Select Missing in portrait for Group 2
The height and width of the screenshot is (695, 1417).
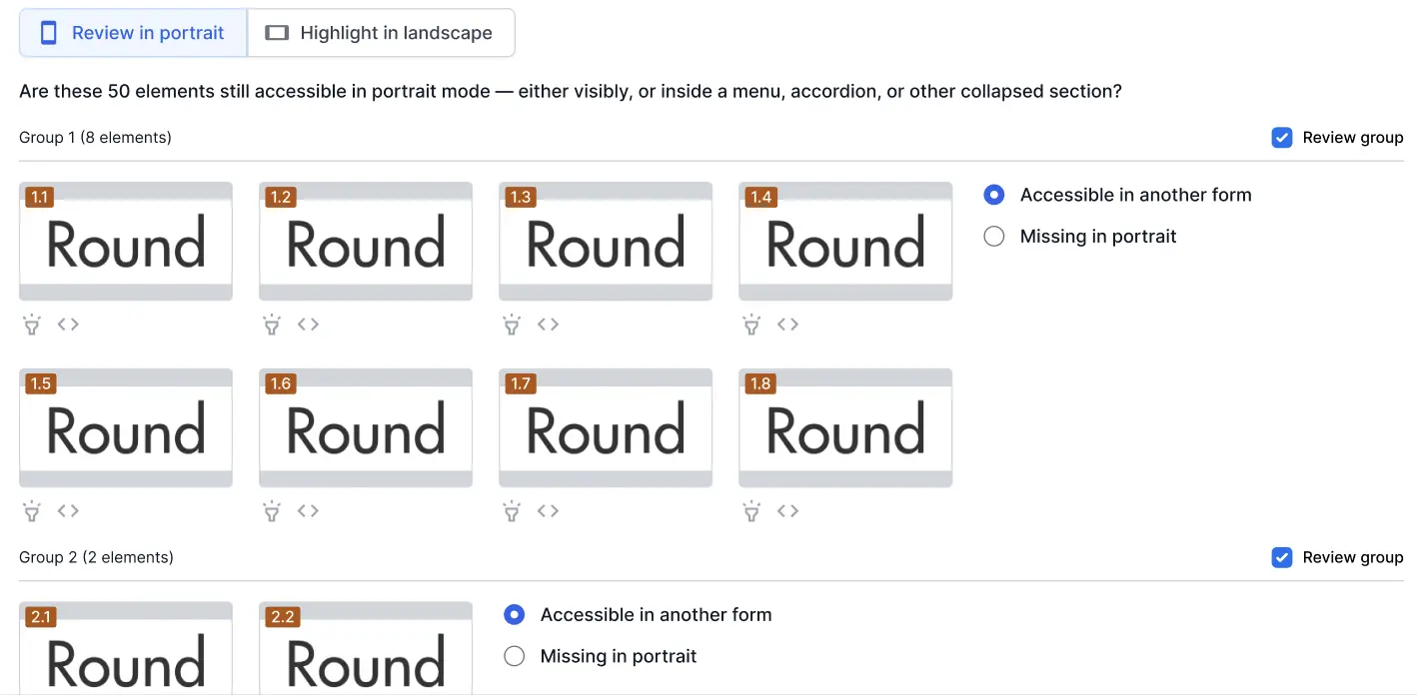click(515, 656)
